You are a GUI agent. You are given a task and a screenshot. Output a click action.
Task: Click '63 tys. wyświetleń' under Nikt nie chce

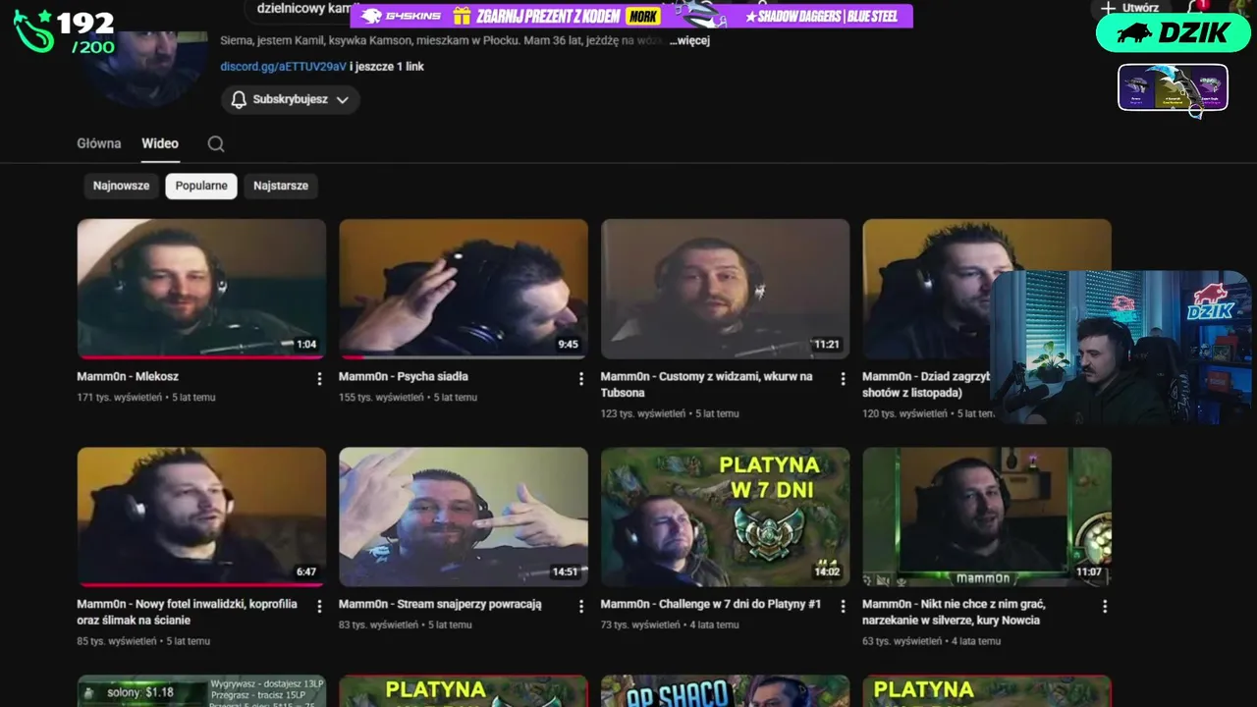point(902,641)
